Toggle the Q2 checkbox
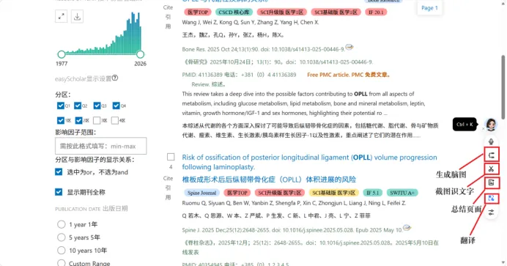 78,106
